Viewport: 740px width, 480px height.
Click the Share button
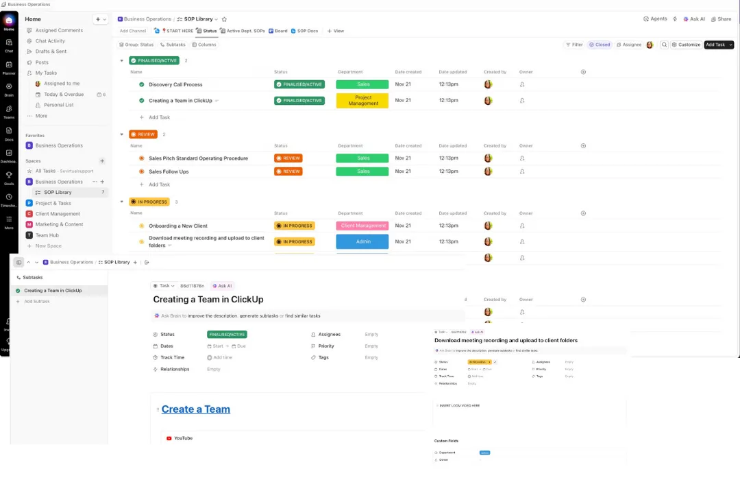pyautogui.click(x=721, y=19)
